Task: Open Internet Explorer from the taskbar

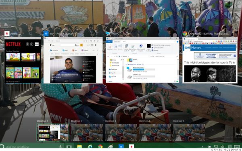Action: (x=90, y=147)
